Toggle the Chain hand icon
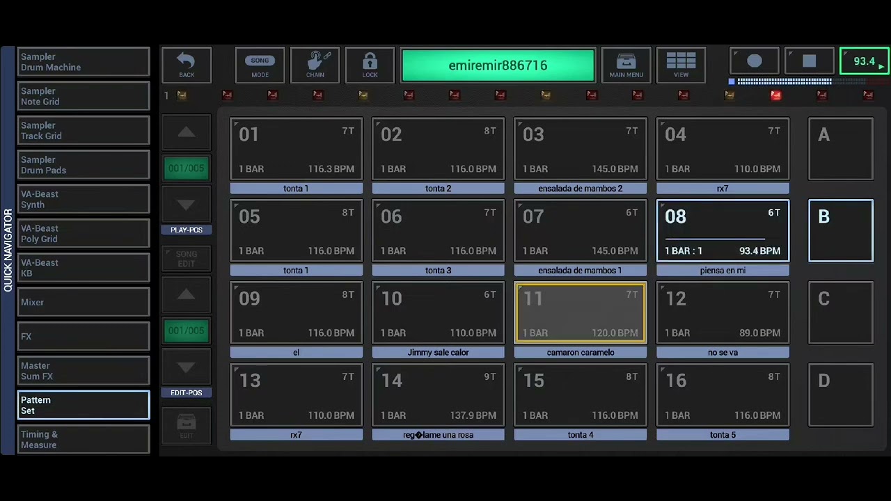Viewport: 891px width, 501px height. tap(315, 65)
